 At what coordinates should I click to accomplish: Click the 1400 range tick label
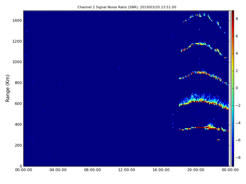tap(17, 21)
